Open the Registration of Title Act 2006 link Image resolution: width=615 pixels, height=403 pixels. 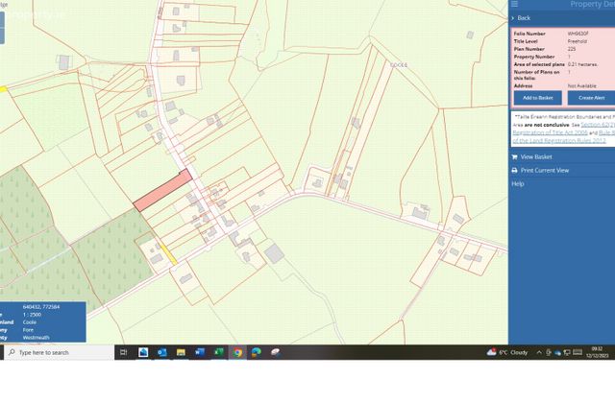coord(550,132)
